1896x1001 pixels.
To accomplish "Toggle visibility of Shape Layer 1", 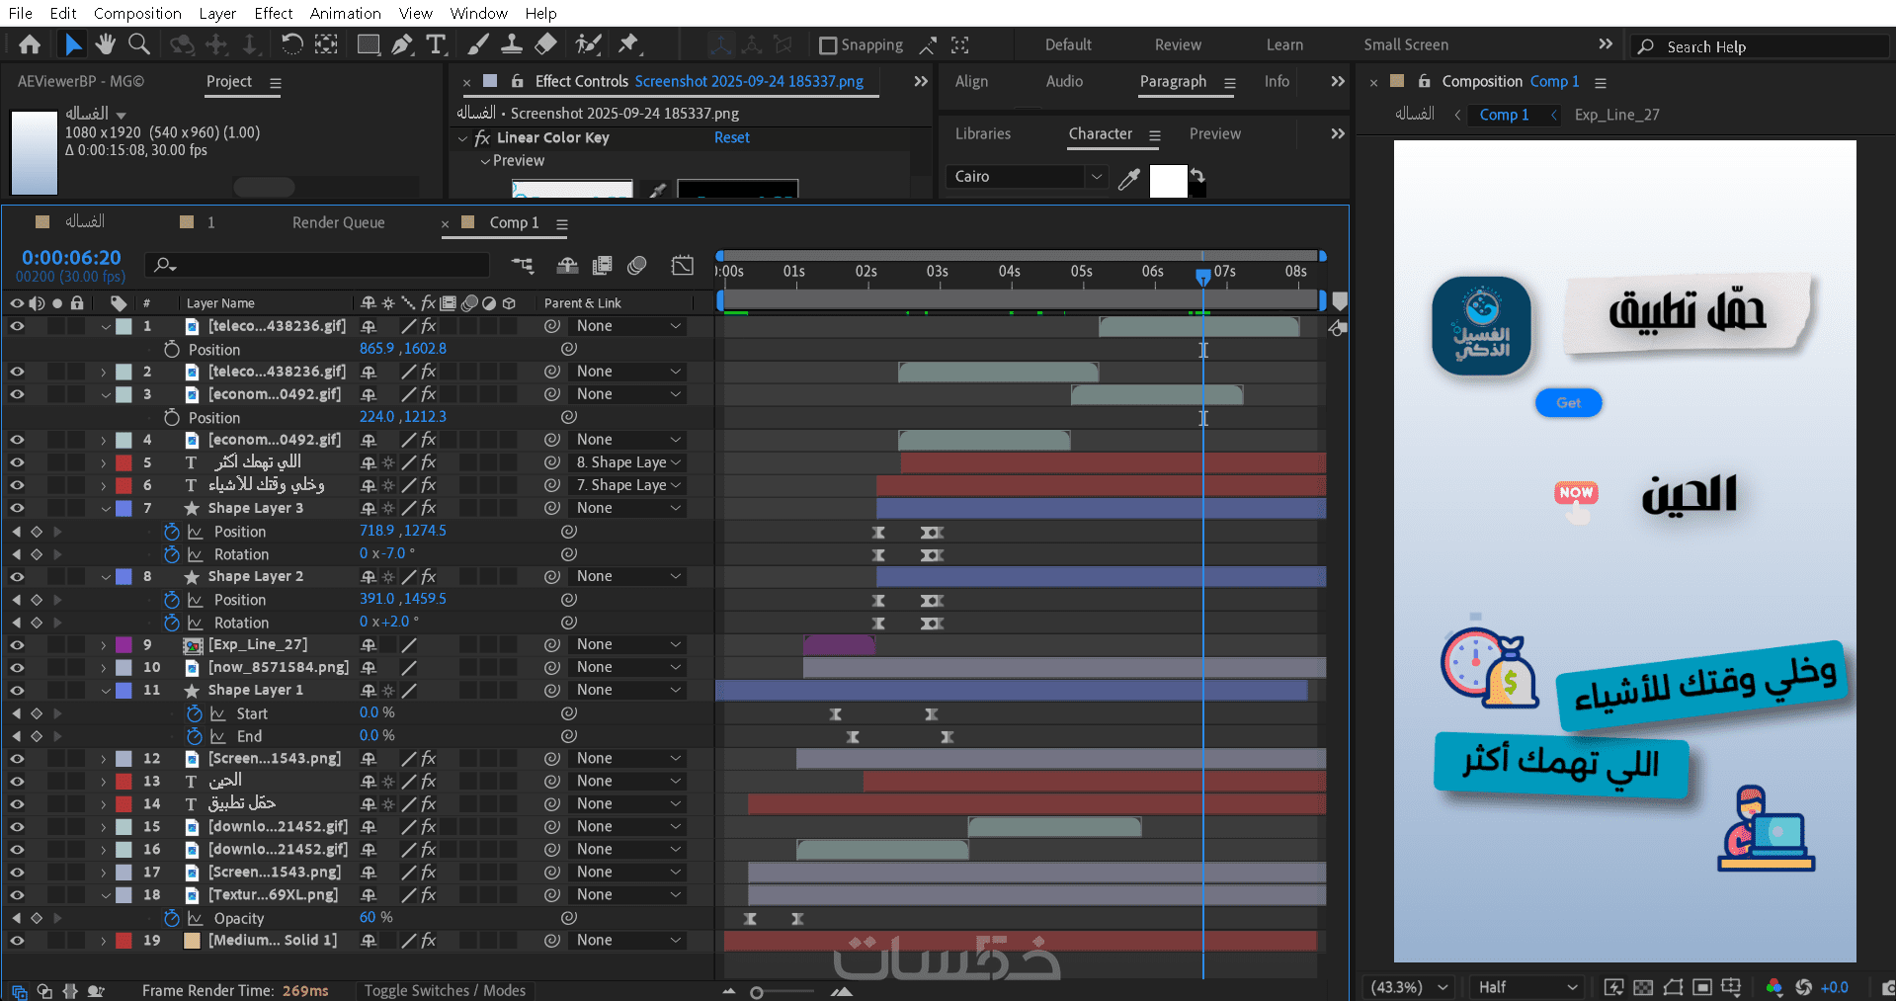I will (17, 690).
